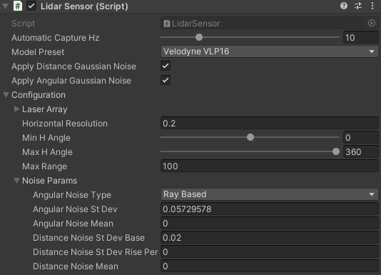Uncheck Apply Distance Gaussian Noise
This screenshot has width=381, height=275.
[166, 66]
